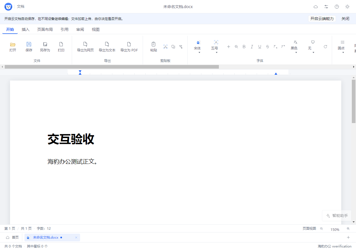The image size is (356, 250).
Task: Toggle strikethrough formatting (S)
Action: (268, 47)
